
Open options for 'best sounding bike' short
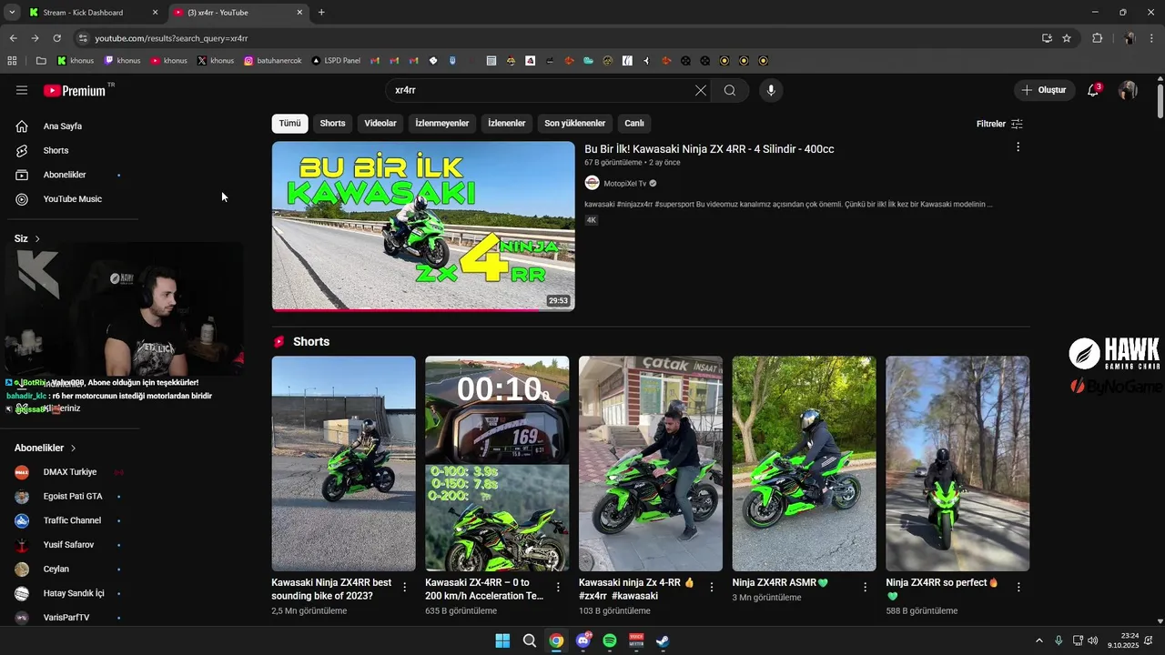pyautogui.click(x=405, y=588)
